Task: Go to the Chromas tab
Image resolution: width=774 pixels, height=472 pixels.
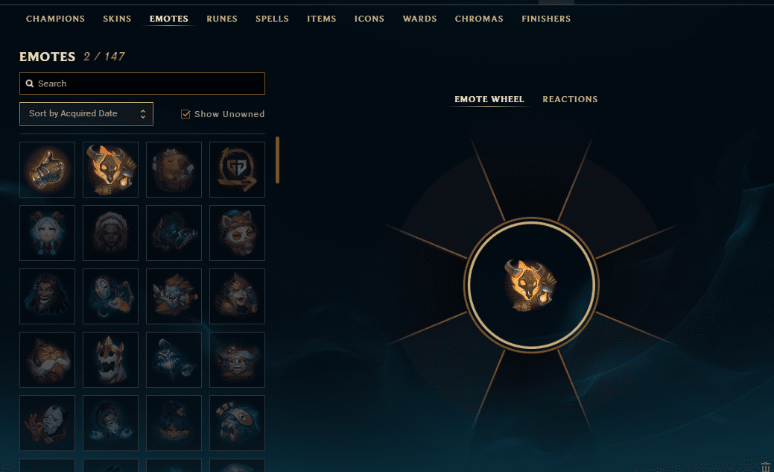Action: point(479,19)
